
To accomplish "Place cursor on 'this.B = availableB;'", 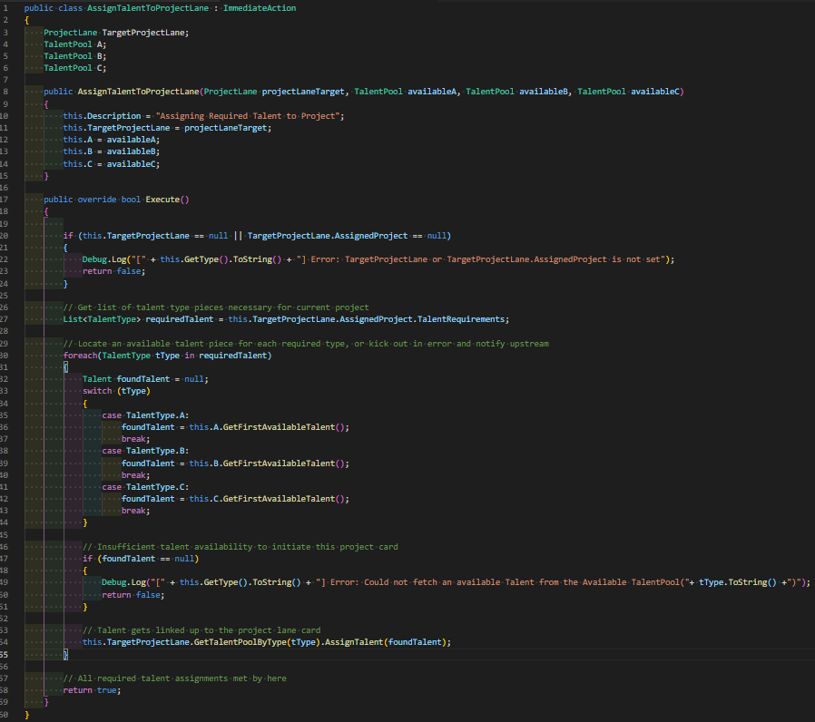I will (x=112, y=151).
